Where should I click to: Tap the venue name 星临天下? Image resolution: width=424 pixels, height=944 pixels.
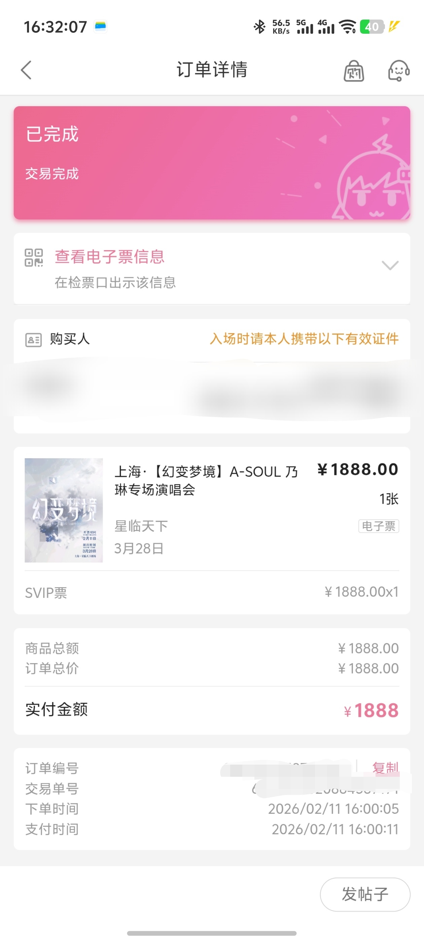(x=141, y=526)
